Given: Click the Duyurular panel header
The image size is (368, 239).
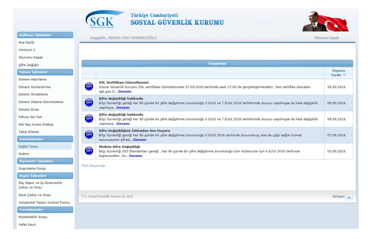Looking at the screenshot, I should (x=217, y=64).
